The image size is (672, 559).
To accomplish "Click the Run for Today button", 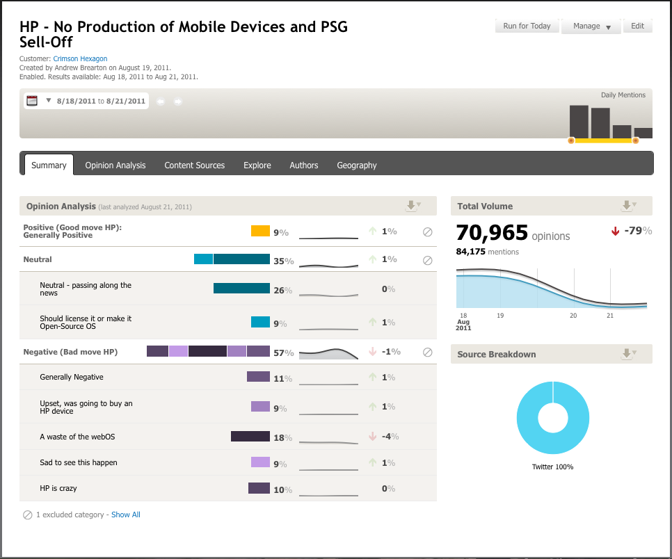I will tap(527, 26).
